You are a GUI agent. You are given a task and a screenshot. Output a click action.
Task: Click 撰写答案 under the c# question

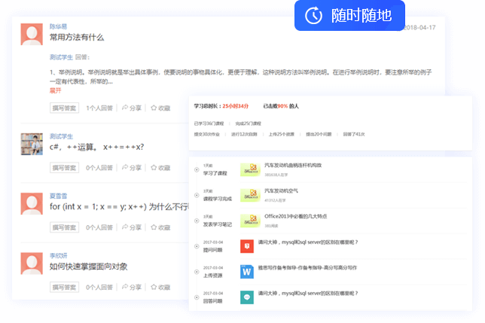point(65,168)
